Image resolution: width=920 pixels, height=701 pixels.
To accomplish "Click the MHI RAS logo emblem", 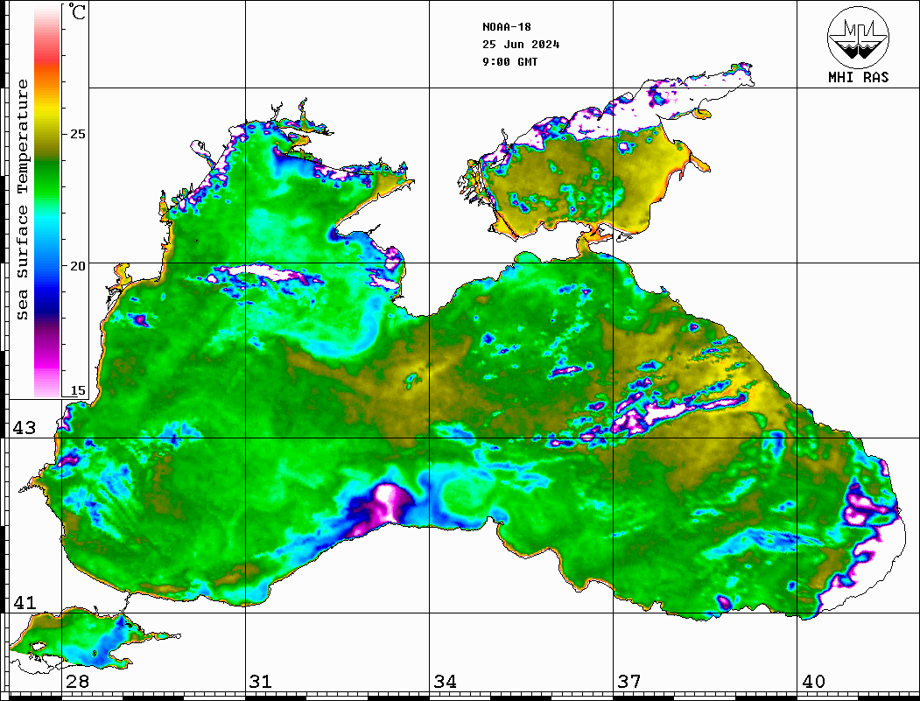I will pyautogui.click(x=858, y=37).
